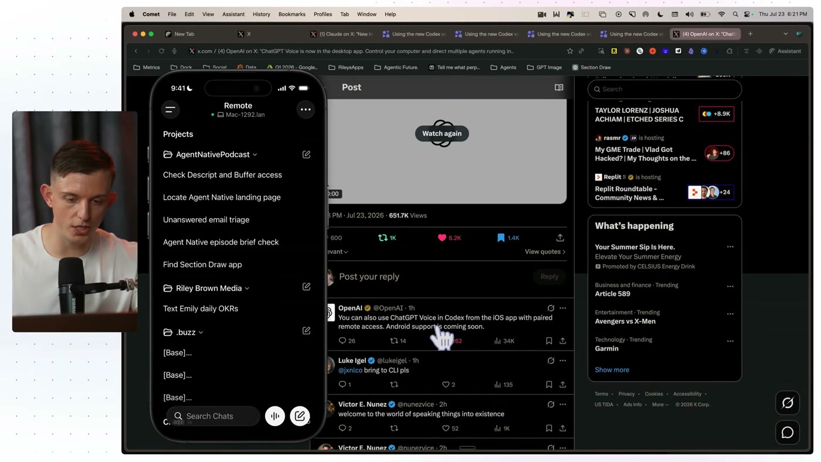The width and height of the screenshot is (821, 462).
Task: Open the Find Section Draw app chat
Action: [x=202, y=264]
